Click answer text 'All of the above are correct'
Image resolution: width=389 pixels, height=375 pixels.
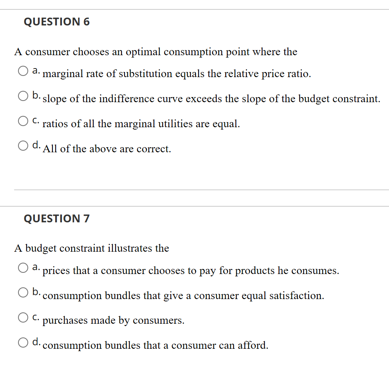coord(107,149)
